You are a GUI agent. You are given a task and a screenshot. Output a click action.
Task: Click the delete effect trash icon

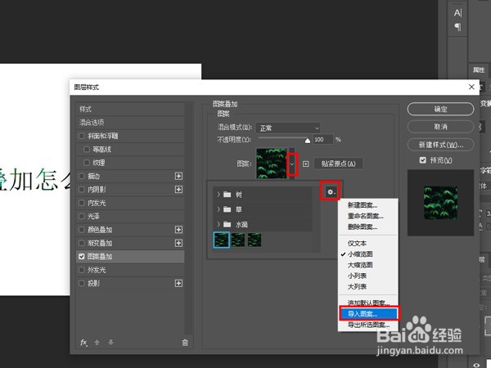click(x=185, y=343)
